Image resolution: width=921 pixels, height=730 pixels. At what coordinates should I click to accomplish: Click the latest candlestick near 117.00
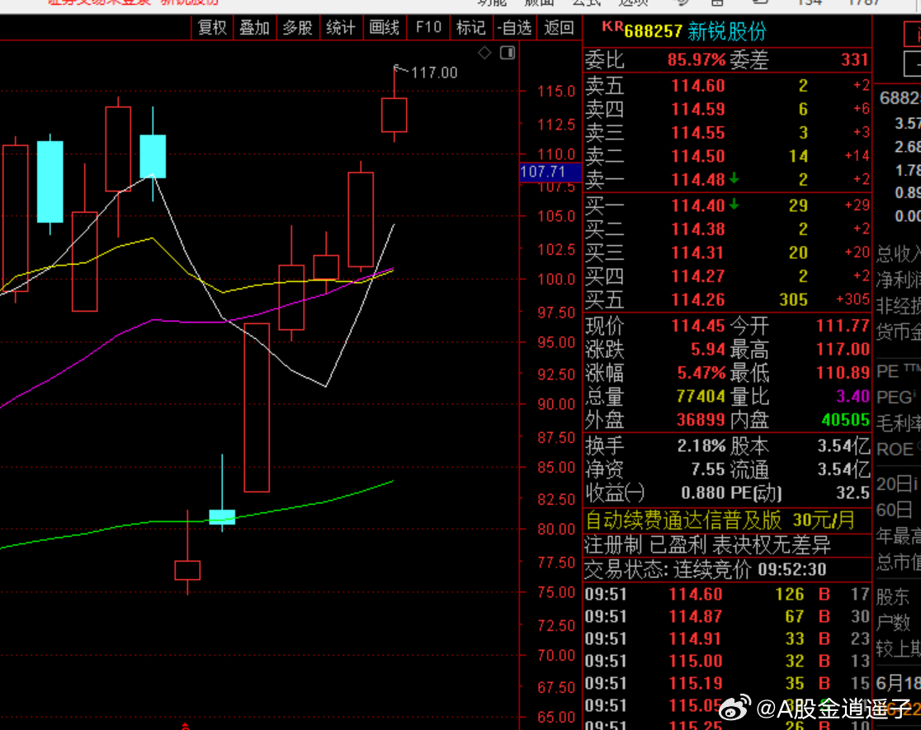394,115
